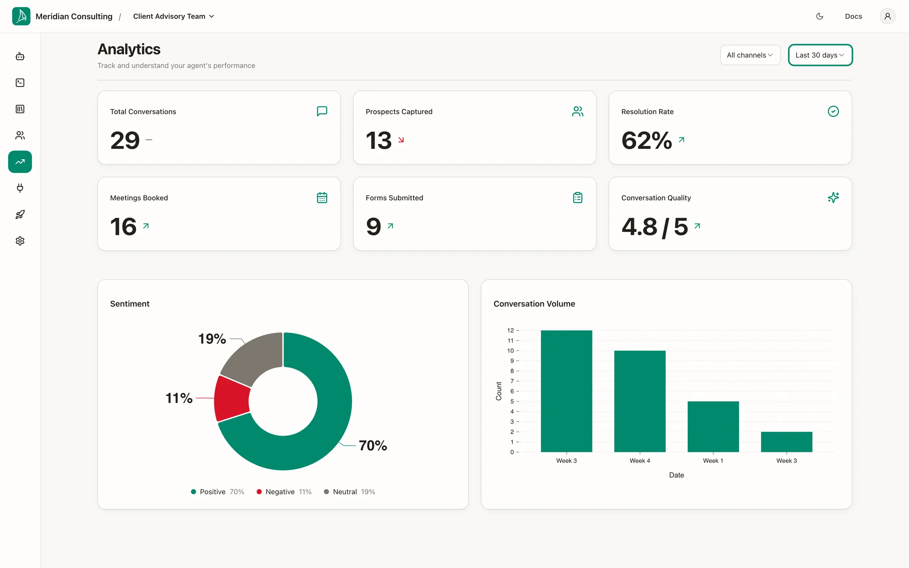Click the Conversation Volume card title
Viewport: 909px width, 568px height.
[534, 304]
